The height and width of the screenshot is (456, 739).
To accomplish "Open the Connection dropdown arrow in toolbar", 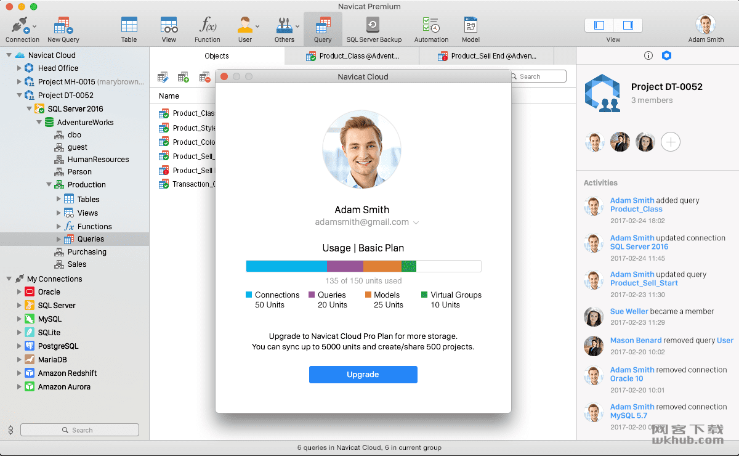I will (34, 26).
